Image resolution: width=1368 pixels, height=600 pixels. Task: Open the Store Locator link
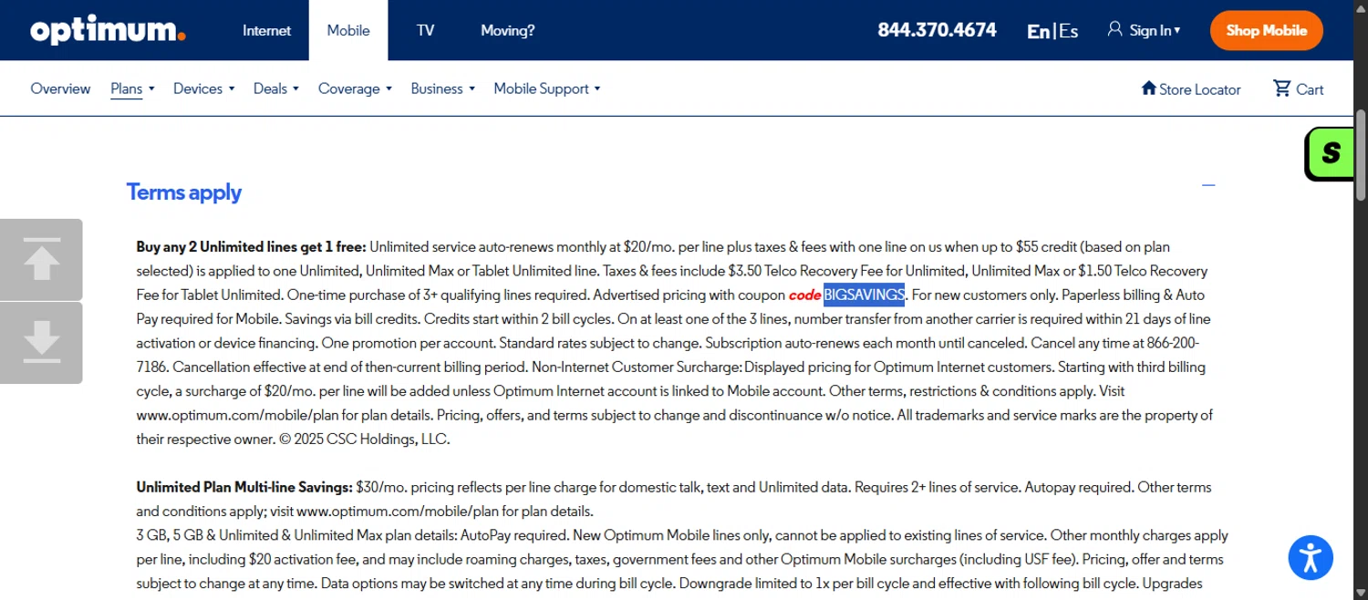point(1199,89)
